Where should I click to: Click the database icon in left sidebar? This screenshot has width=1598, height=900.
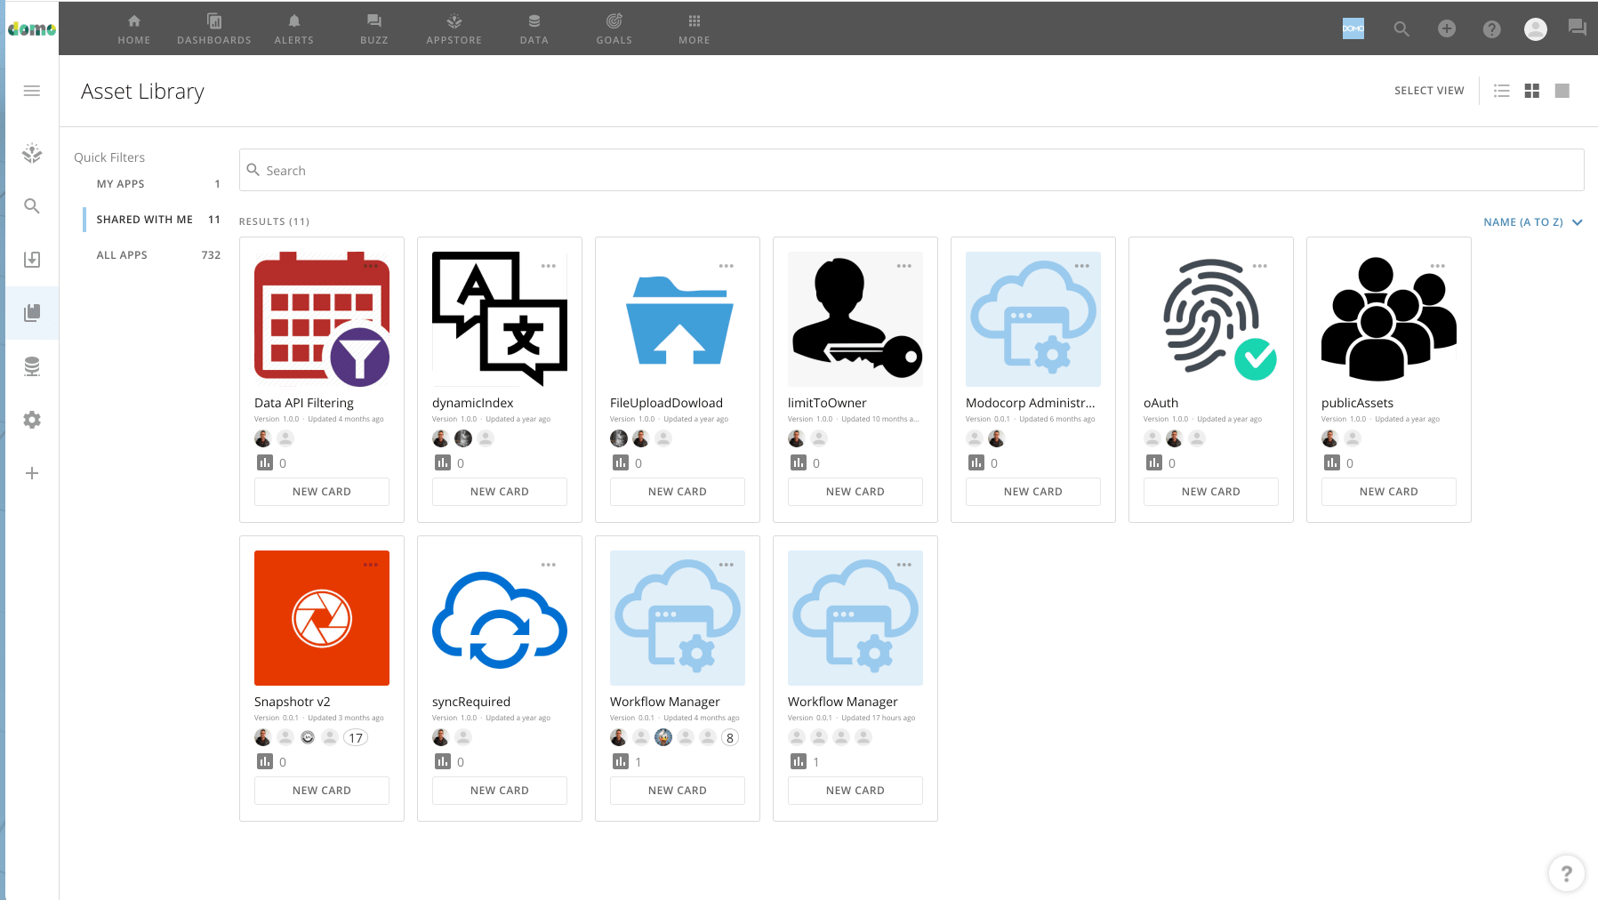[32, 366]
